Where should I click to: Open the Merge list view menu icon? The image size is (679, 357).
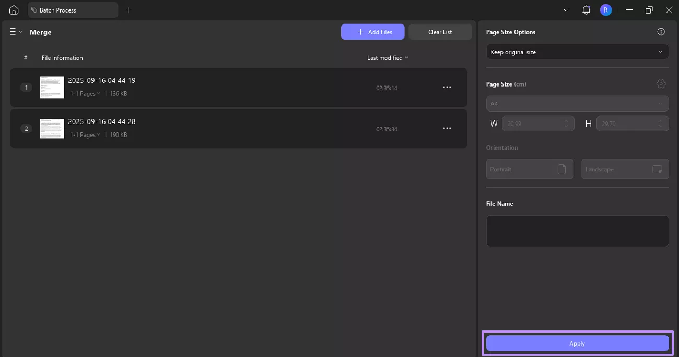click(x=16, y=32)
